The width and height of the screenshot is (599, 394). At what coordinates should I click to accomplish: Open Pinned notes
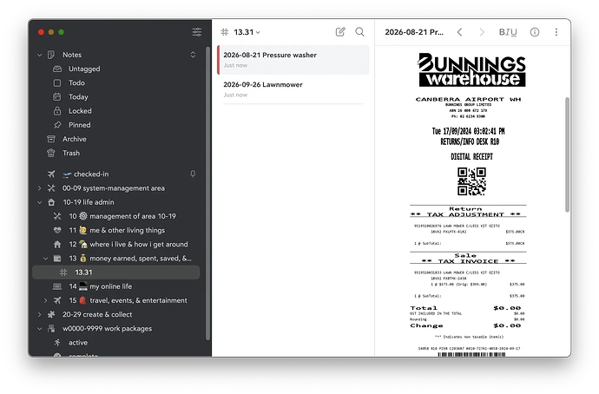pos(80,125)
